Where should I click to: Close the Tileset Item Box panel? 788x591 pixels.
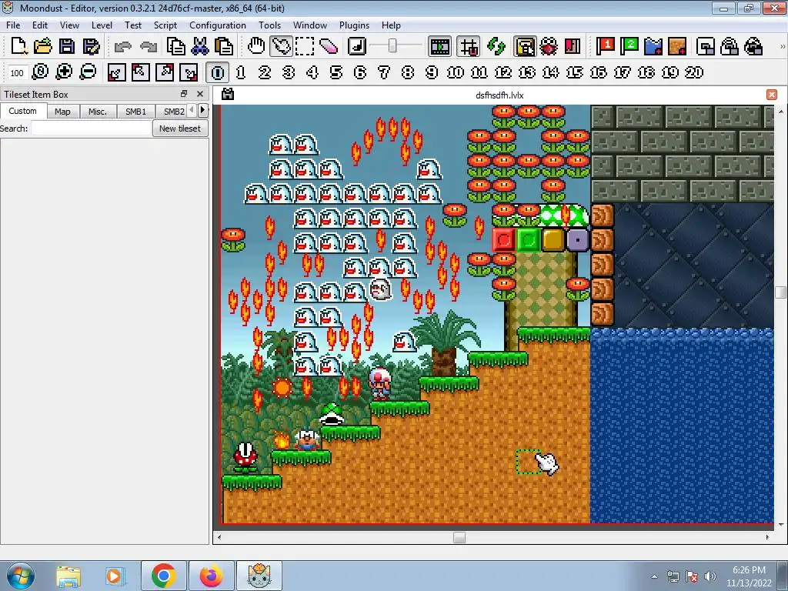tap(200, 94)
